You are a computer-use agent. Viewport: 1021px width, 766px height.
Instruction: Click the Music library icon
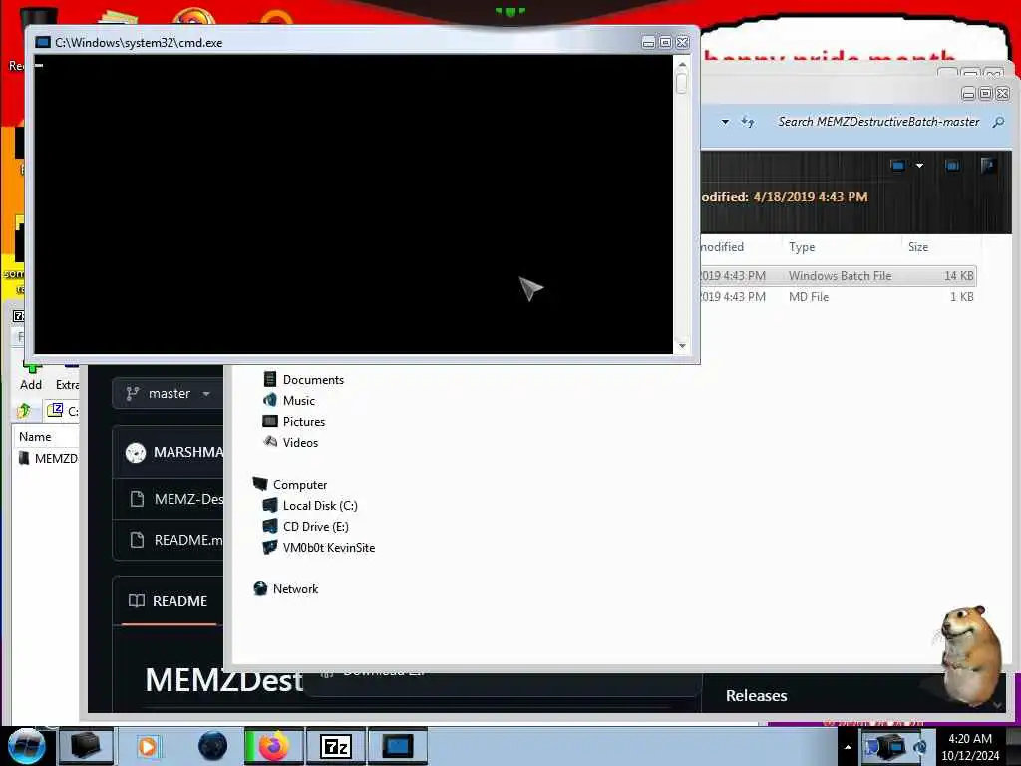(x=269, y=400)
